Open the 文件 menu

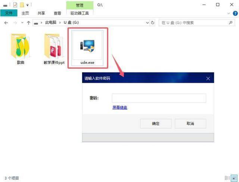point(9,13)
